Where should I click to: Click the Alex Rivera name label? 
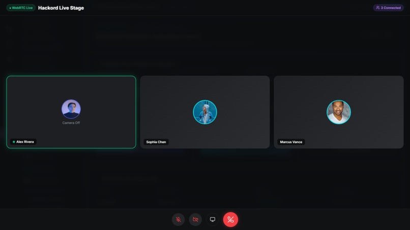(x=23, y=142)
